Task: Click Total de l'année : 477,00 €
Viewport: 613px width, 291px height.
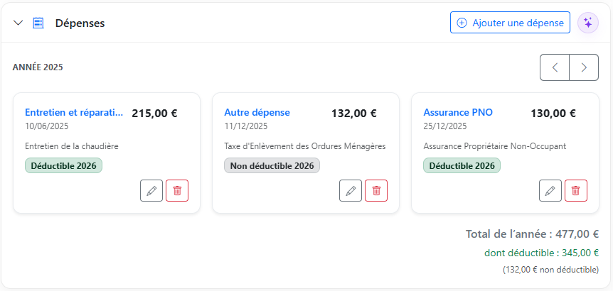Action: pyautogui.click(x=532, y=234)
